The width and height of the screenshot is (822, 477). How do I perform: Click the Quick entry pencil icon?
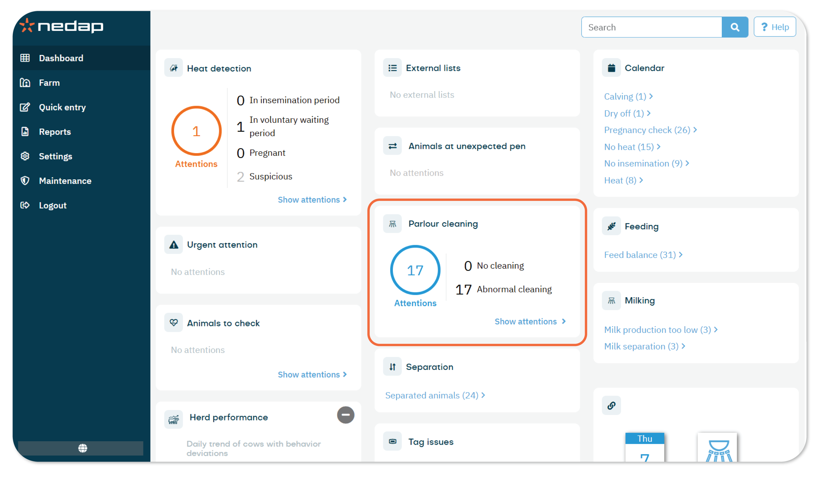pyautogui.click(x=25, y=107)
